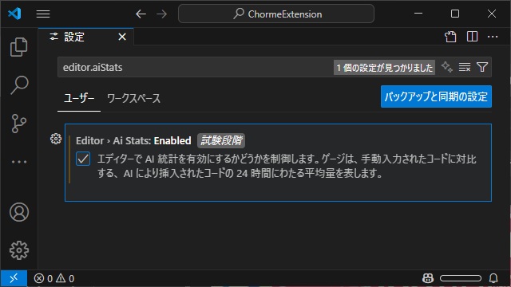This screenshot has width=511, height=287.
Task: Open more editor actions menu
Action: pos(493,37)
